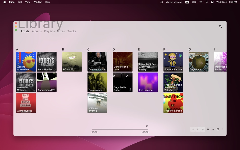240x150 pixels.
Task: Switch to the Playlists tab
Action: click(49, 31)
